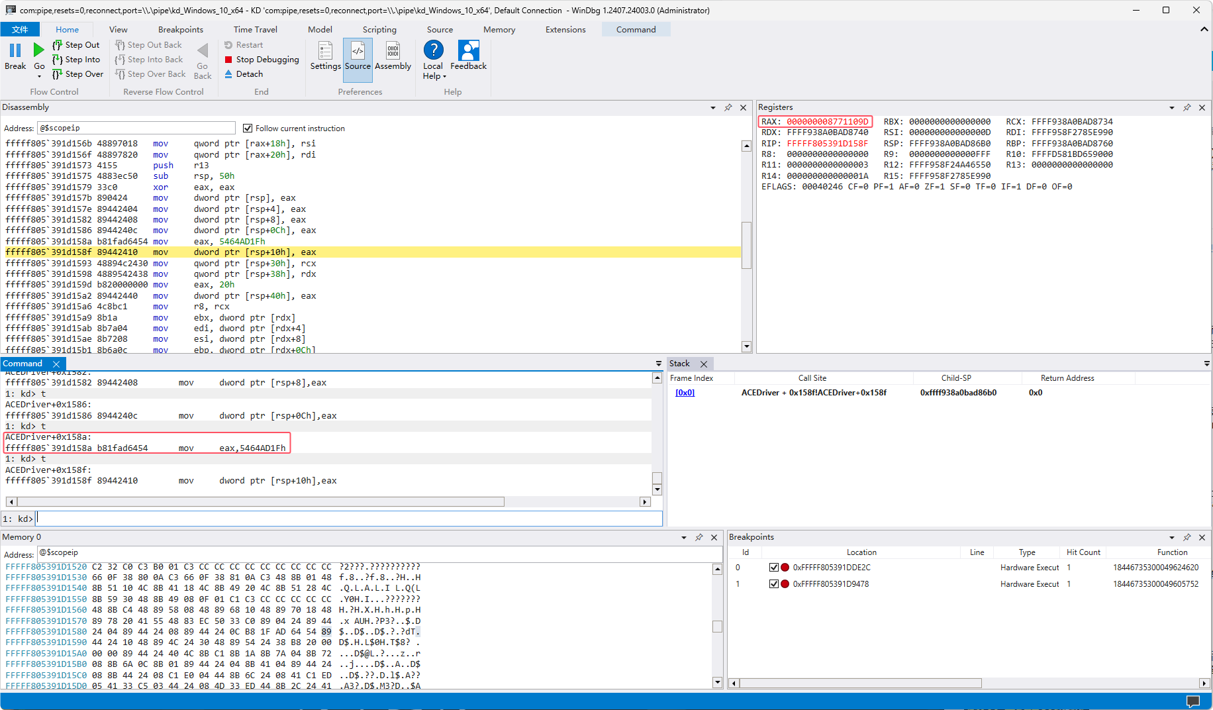Open Memory 0 panel options dropdown
The width and height of the screenshot is (1213, 710).
(x=684, y=537)
